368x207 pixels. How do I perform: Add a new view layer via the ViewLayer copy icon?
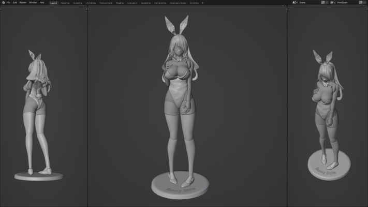coord(360,3)
